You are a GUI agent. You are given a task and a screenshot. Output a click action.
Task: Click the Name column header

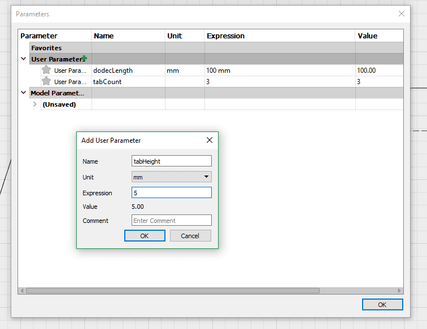(x=128, y=36)
